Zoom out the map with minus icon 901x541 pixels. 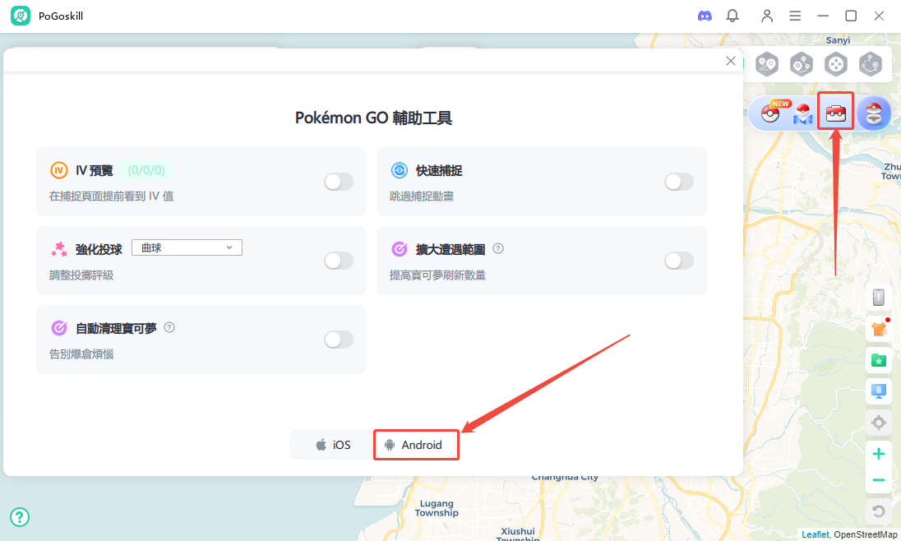[879, 480]
